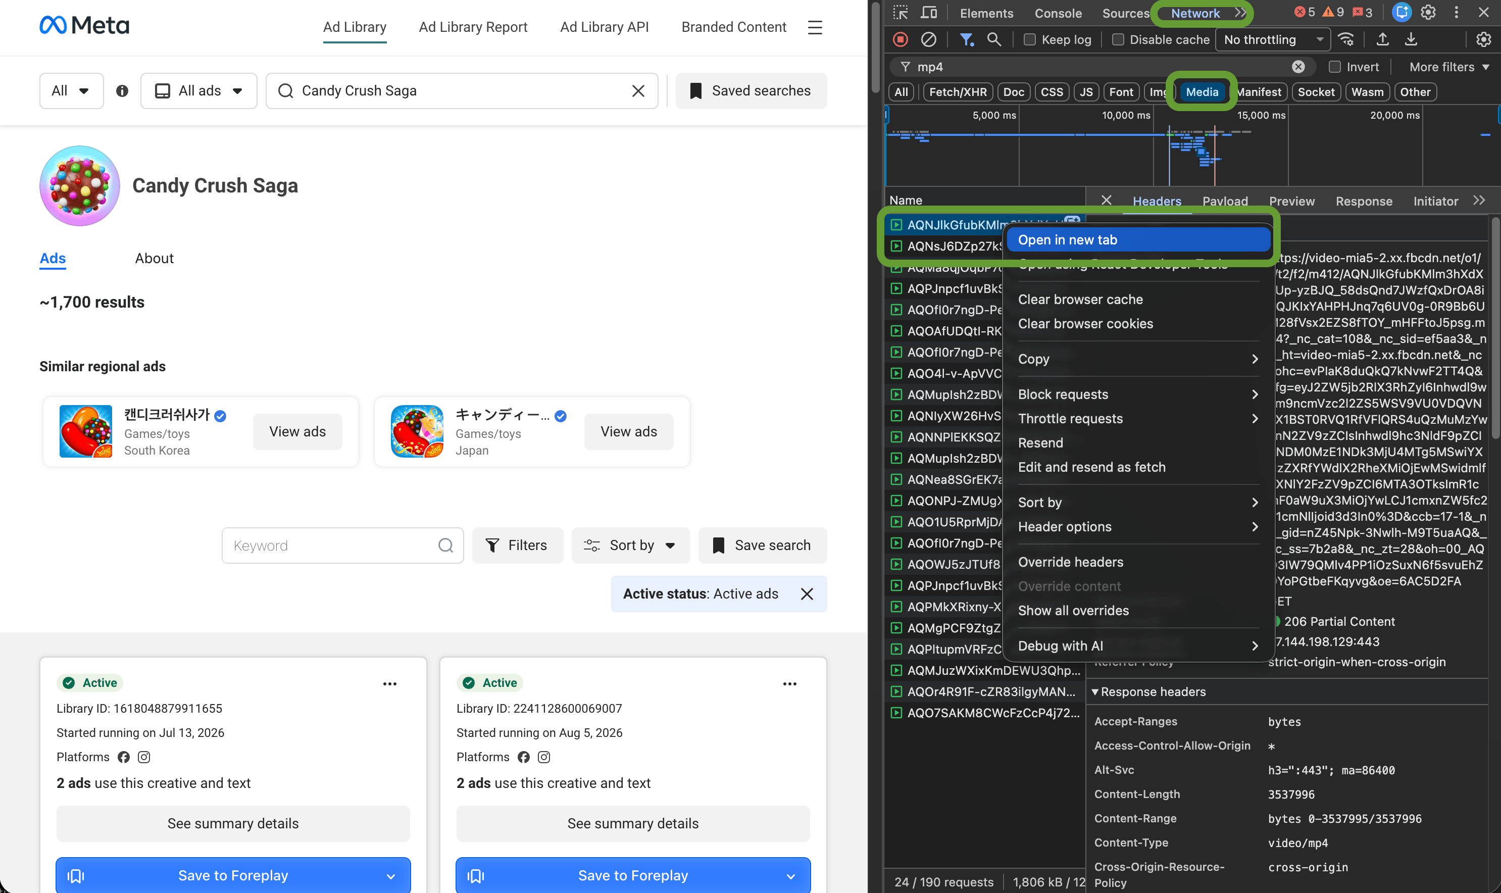
Task: View ads for Japan page
Action: tap(629, 431)
